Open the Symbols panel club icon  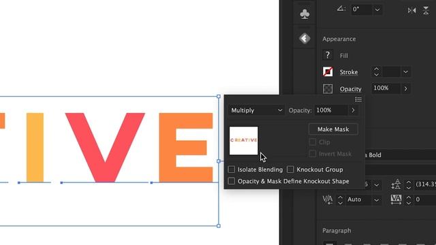[x=305, y=14]
